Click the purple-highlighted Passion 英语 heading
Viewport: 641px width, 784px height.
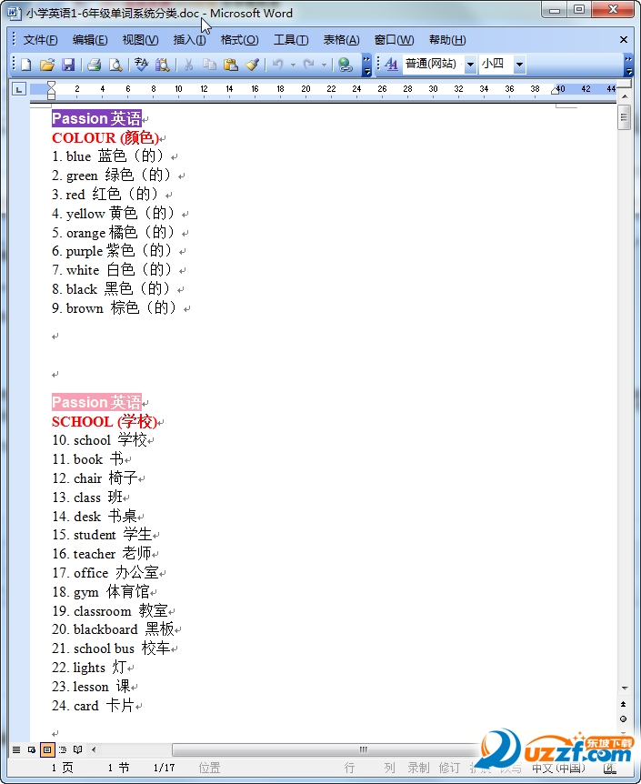[x=96, y=118]
